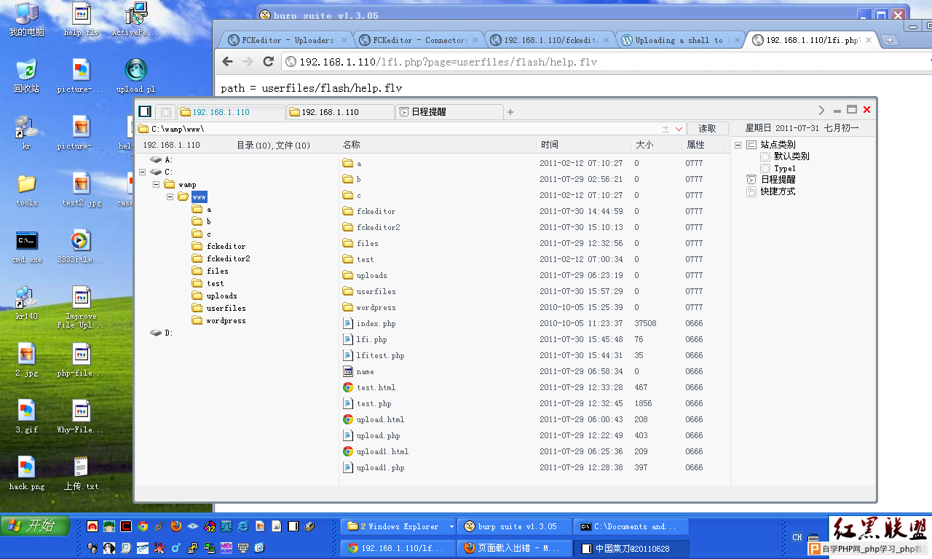Open HEX editor quick launch icon
The image size is (932, 559).
226,547
